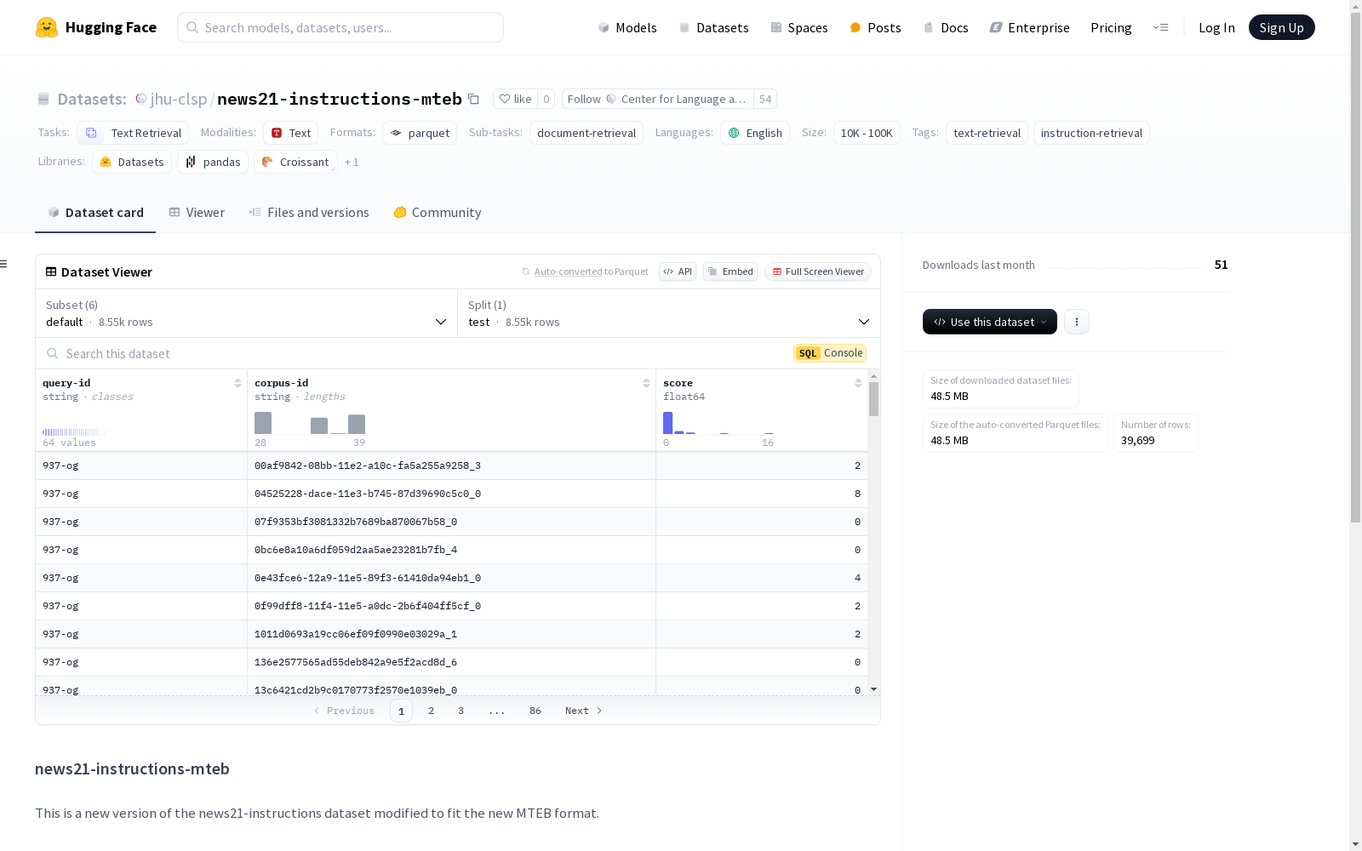This screenshot has height=851, width=1362.
Task: Copy the dataset name with the copy icon
Action: point(474,99)
